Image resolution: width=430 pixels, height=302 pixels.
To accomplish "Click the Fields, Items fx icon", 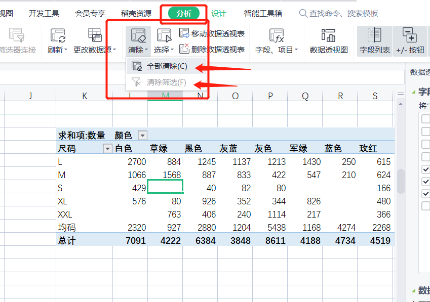I will [277, 35].
